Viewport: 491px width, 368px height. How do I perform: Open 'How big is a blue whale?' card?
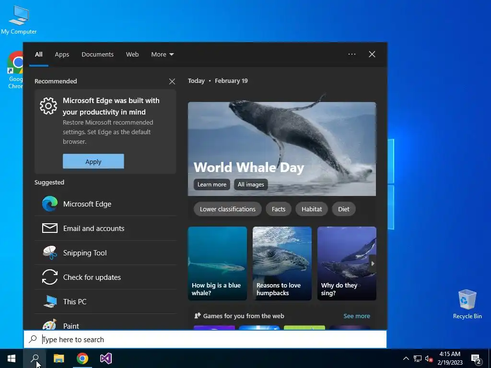click(x=217, y=264)
